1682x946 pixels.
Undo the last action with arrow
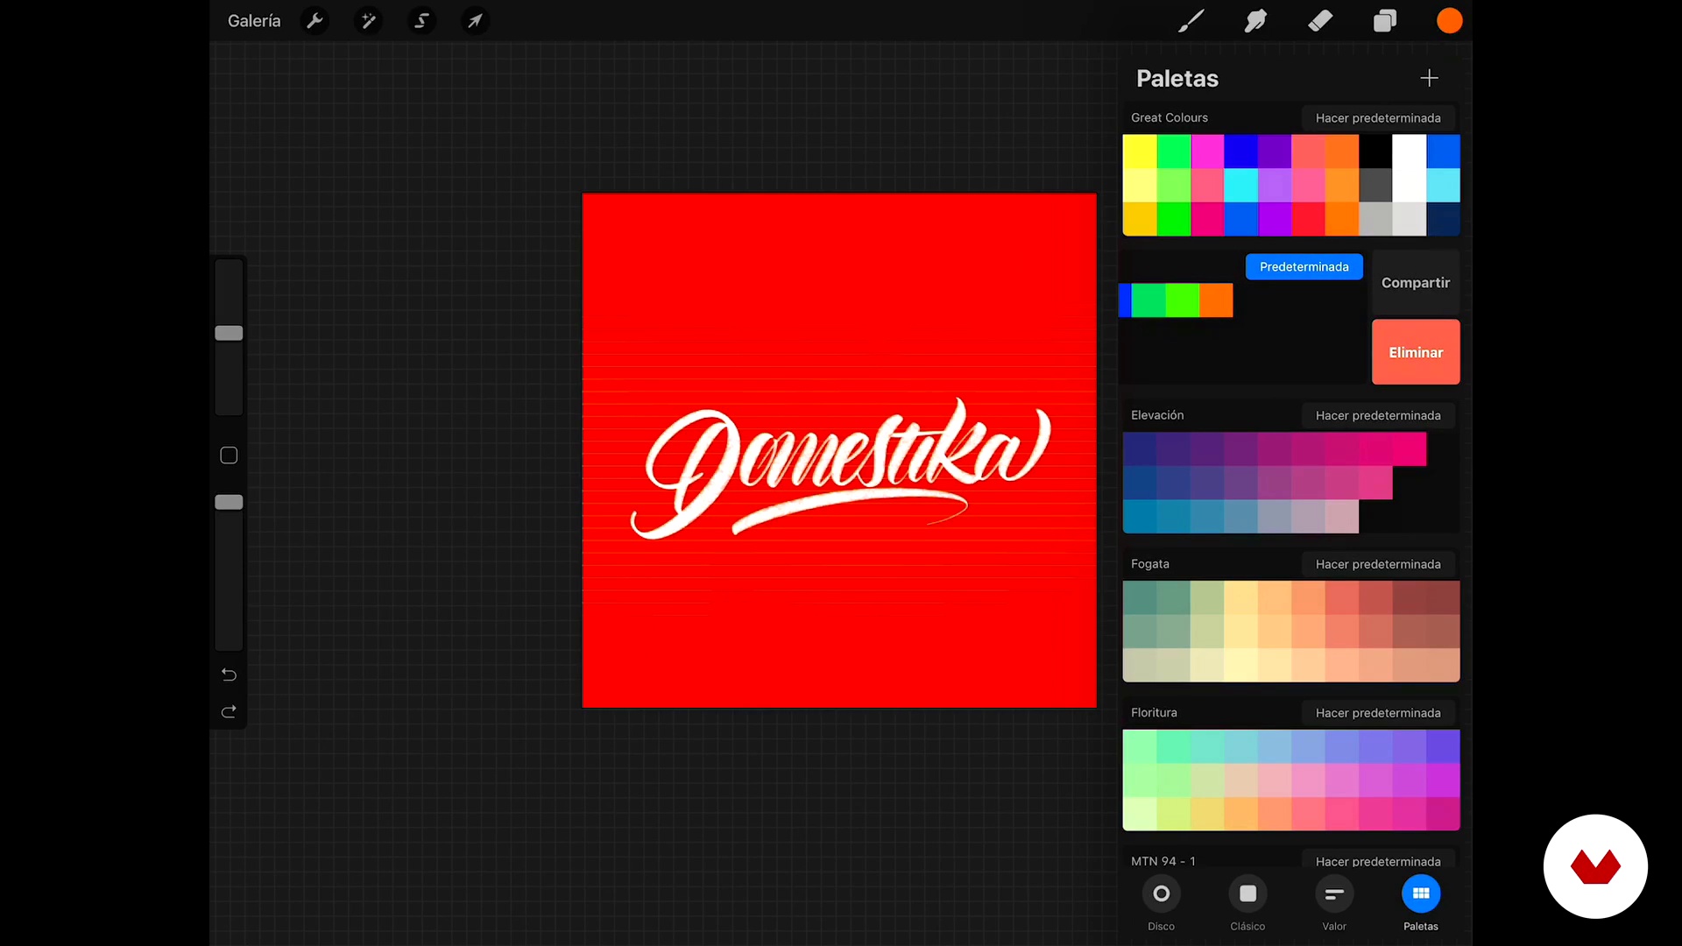229,674
